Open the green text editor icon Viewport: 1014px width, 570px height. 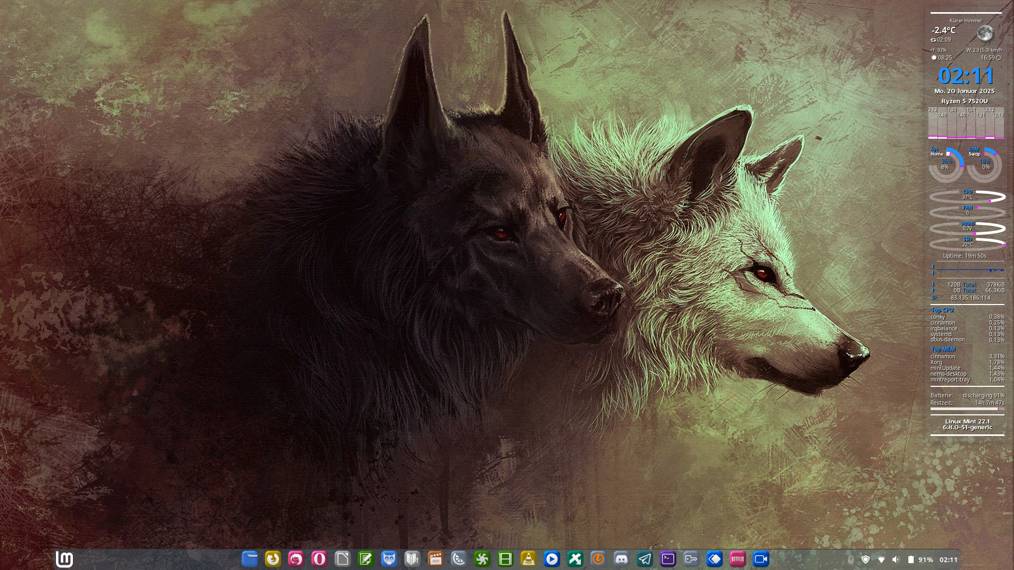pos(365,559)
